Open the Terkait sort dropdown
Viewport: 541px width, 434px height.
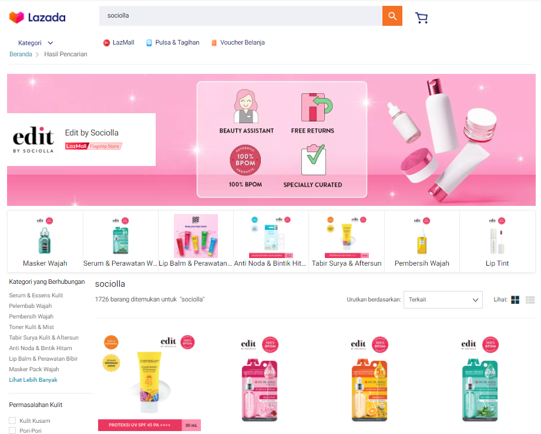443,300
